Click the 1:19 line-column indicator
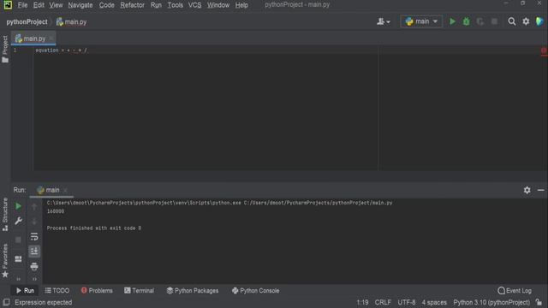 pos(362,302)
